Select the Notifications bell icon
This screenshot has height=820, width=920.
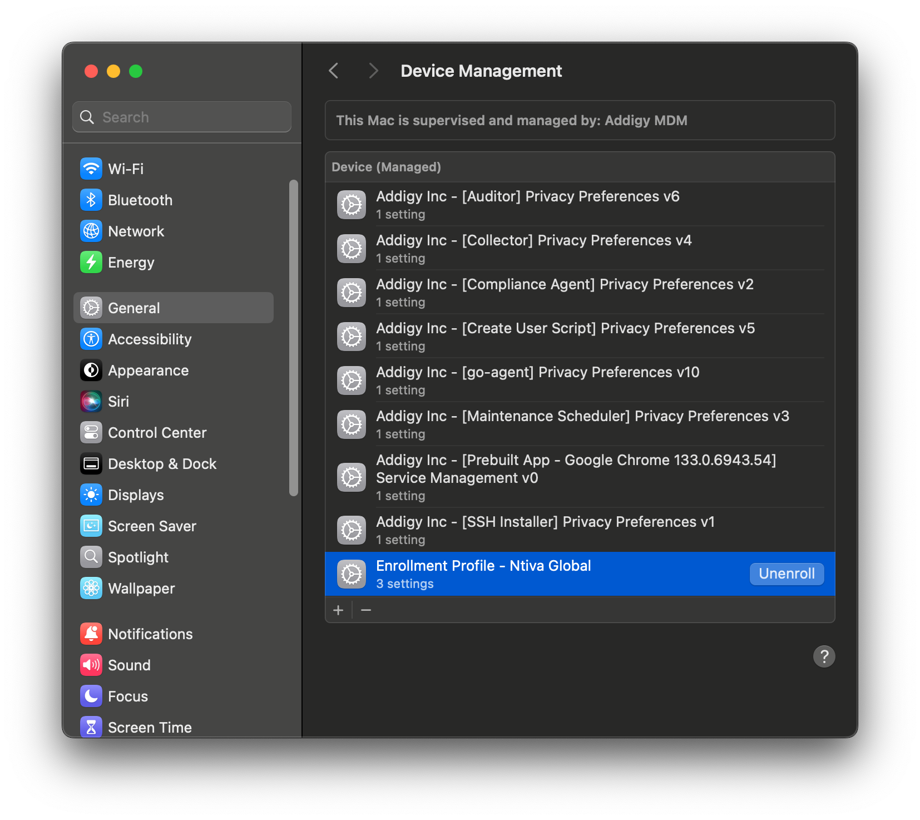91,634
